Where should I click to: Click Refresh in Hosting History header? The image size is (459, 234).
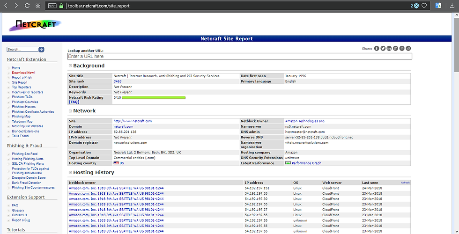405,183
